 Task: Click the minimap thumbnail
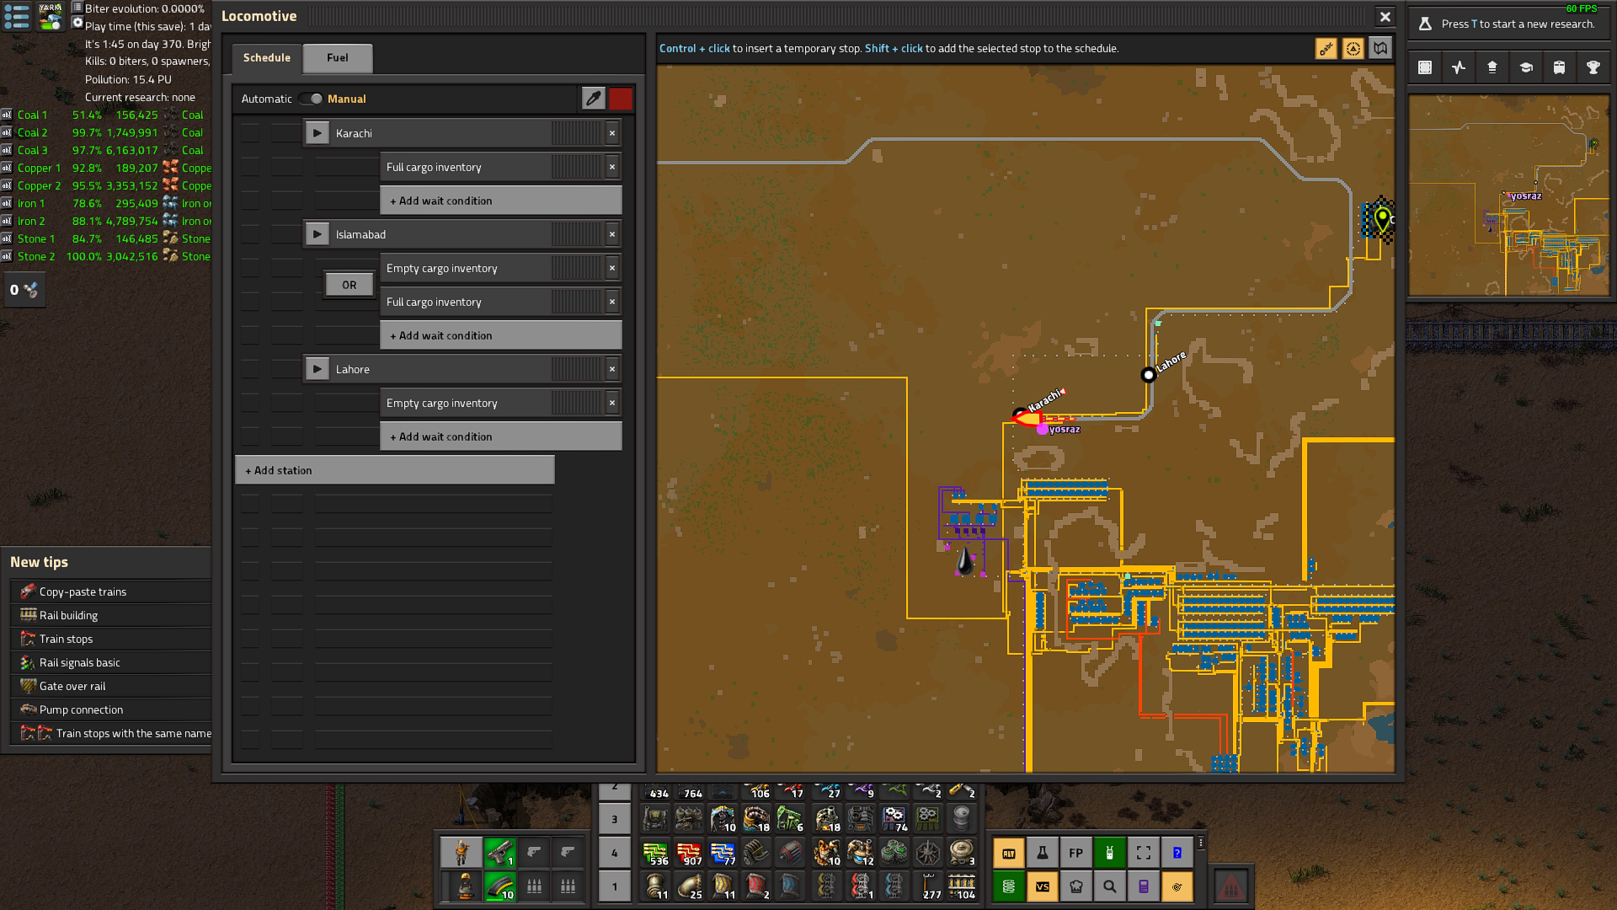1509,195
